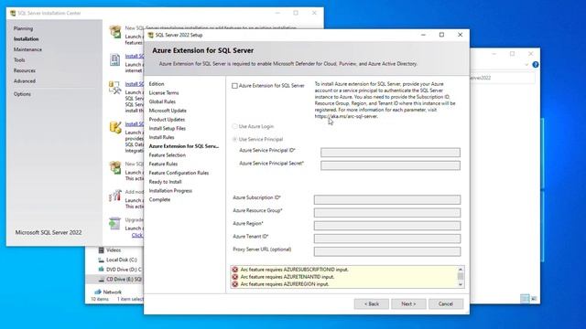Click Azure Region input field
This screenshot has width=586, height=329.
coord(387,226)
